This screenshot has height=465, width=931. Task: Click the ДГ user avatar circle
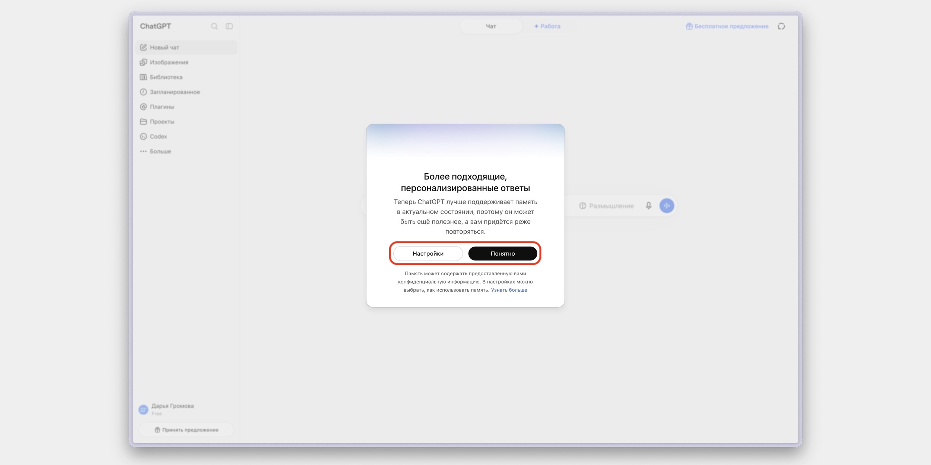[x=143, y=410]
